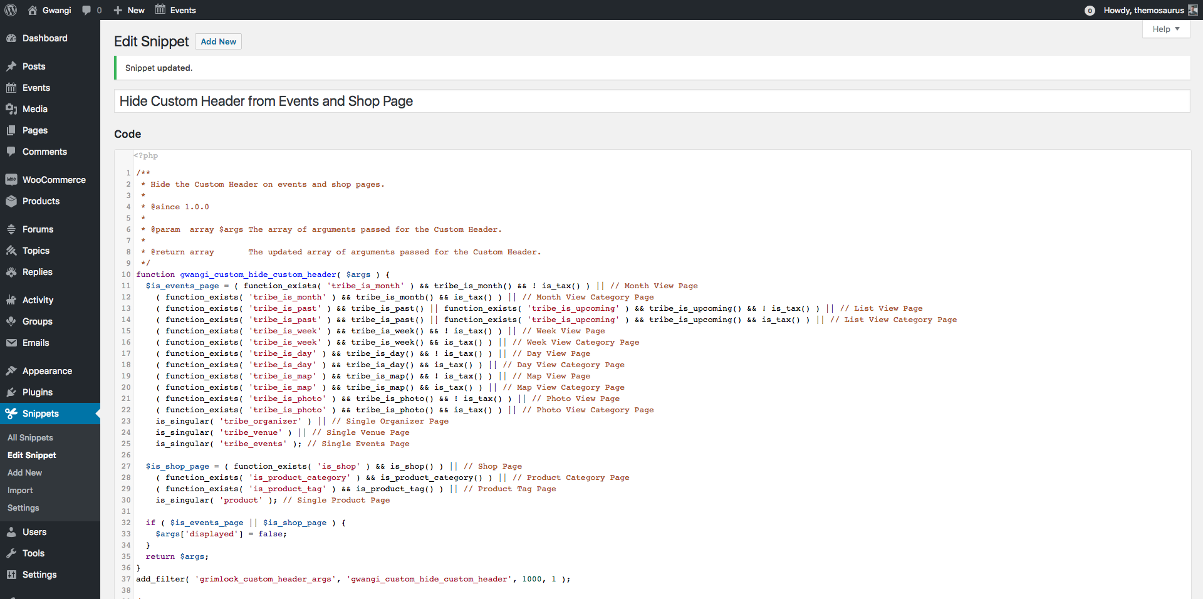Viewport: 1203px width, 599px height.
Task: Click '$is_shop_page' variable on line 27
Action: coord(177,466)
